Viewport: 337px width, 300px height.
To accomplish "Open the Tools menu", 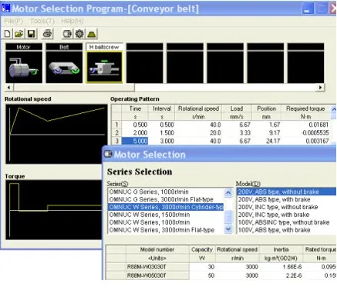I will point(42,21).
